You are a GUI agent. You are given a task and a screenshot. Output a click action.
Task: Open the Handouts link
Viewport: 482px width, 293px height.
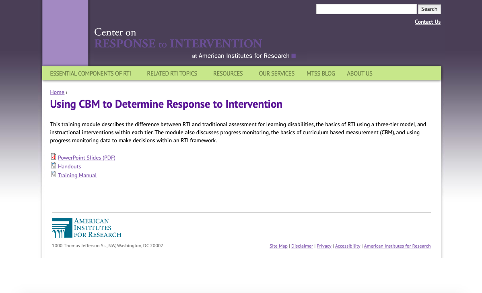tap(70, 166)
